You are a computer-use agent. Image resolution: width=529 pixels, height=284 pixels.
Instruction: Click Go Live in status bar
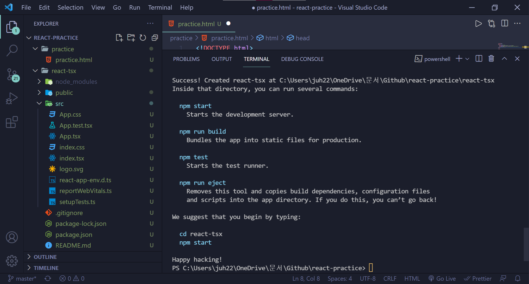click(442, 278)
